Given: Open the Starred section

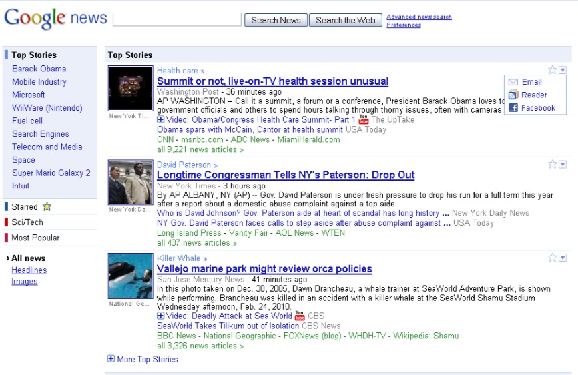Looking at the screenshot, I should point(25,207).
